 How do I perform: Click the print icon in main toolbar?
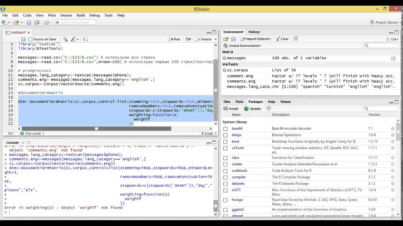pyautogui.click(x=47, y=22)
